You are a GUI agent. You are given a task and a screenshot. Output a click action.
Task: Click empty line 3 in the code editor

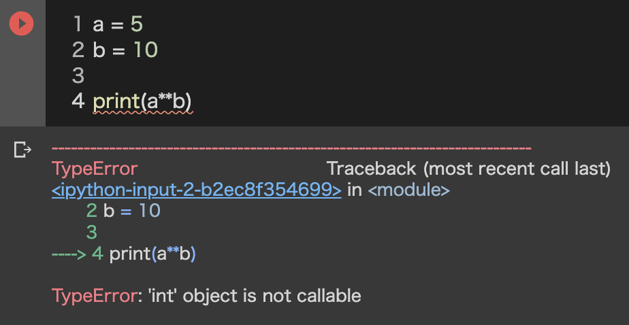click(204, 75)
